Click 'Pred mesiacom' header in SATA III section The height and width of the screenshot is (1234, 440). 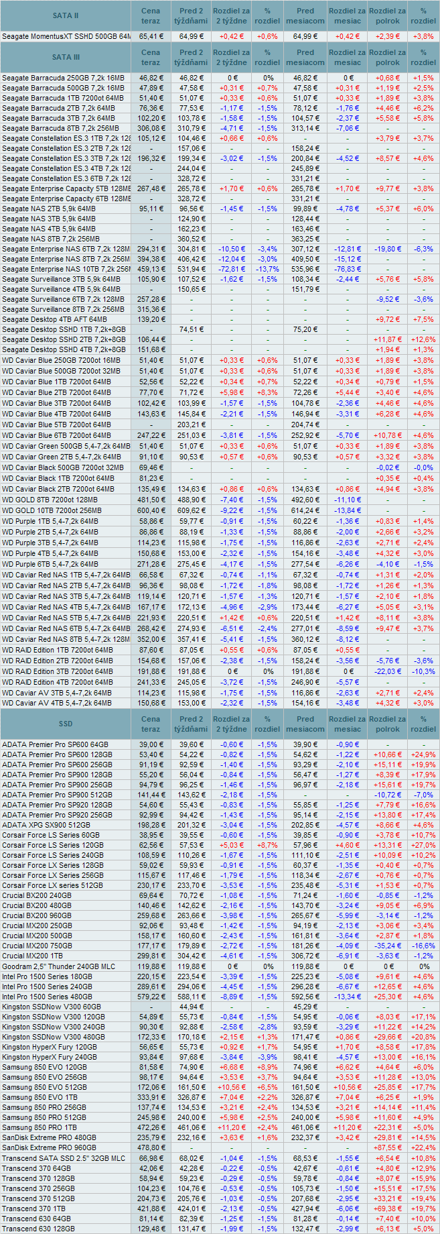click(x=305, y=57)
